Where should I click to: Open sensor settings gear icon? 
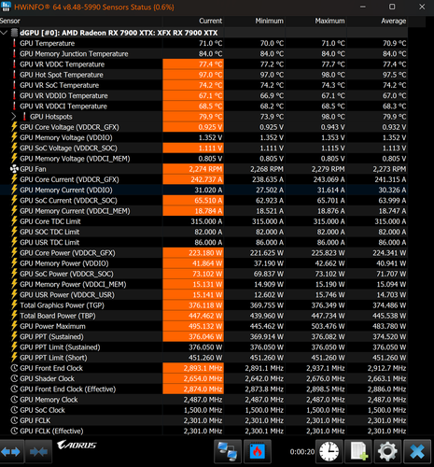[x=387, y=451]
